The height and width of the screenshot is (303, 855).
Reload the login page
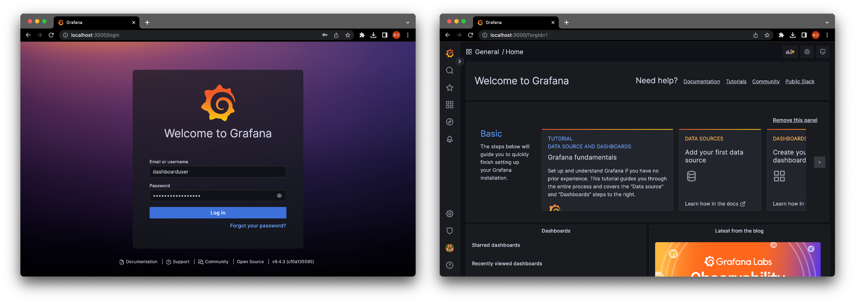pos(51,35)
